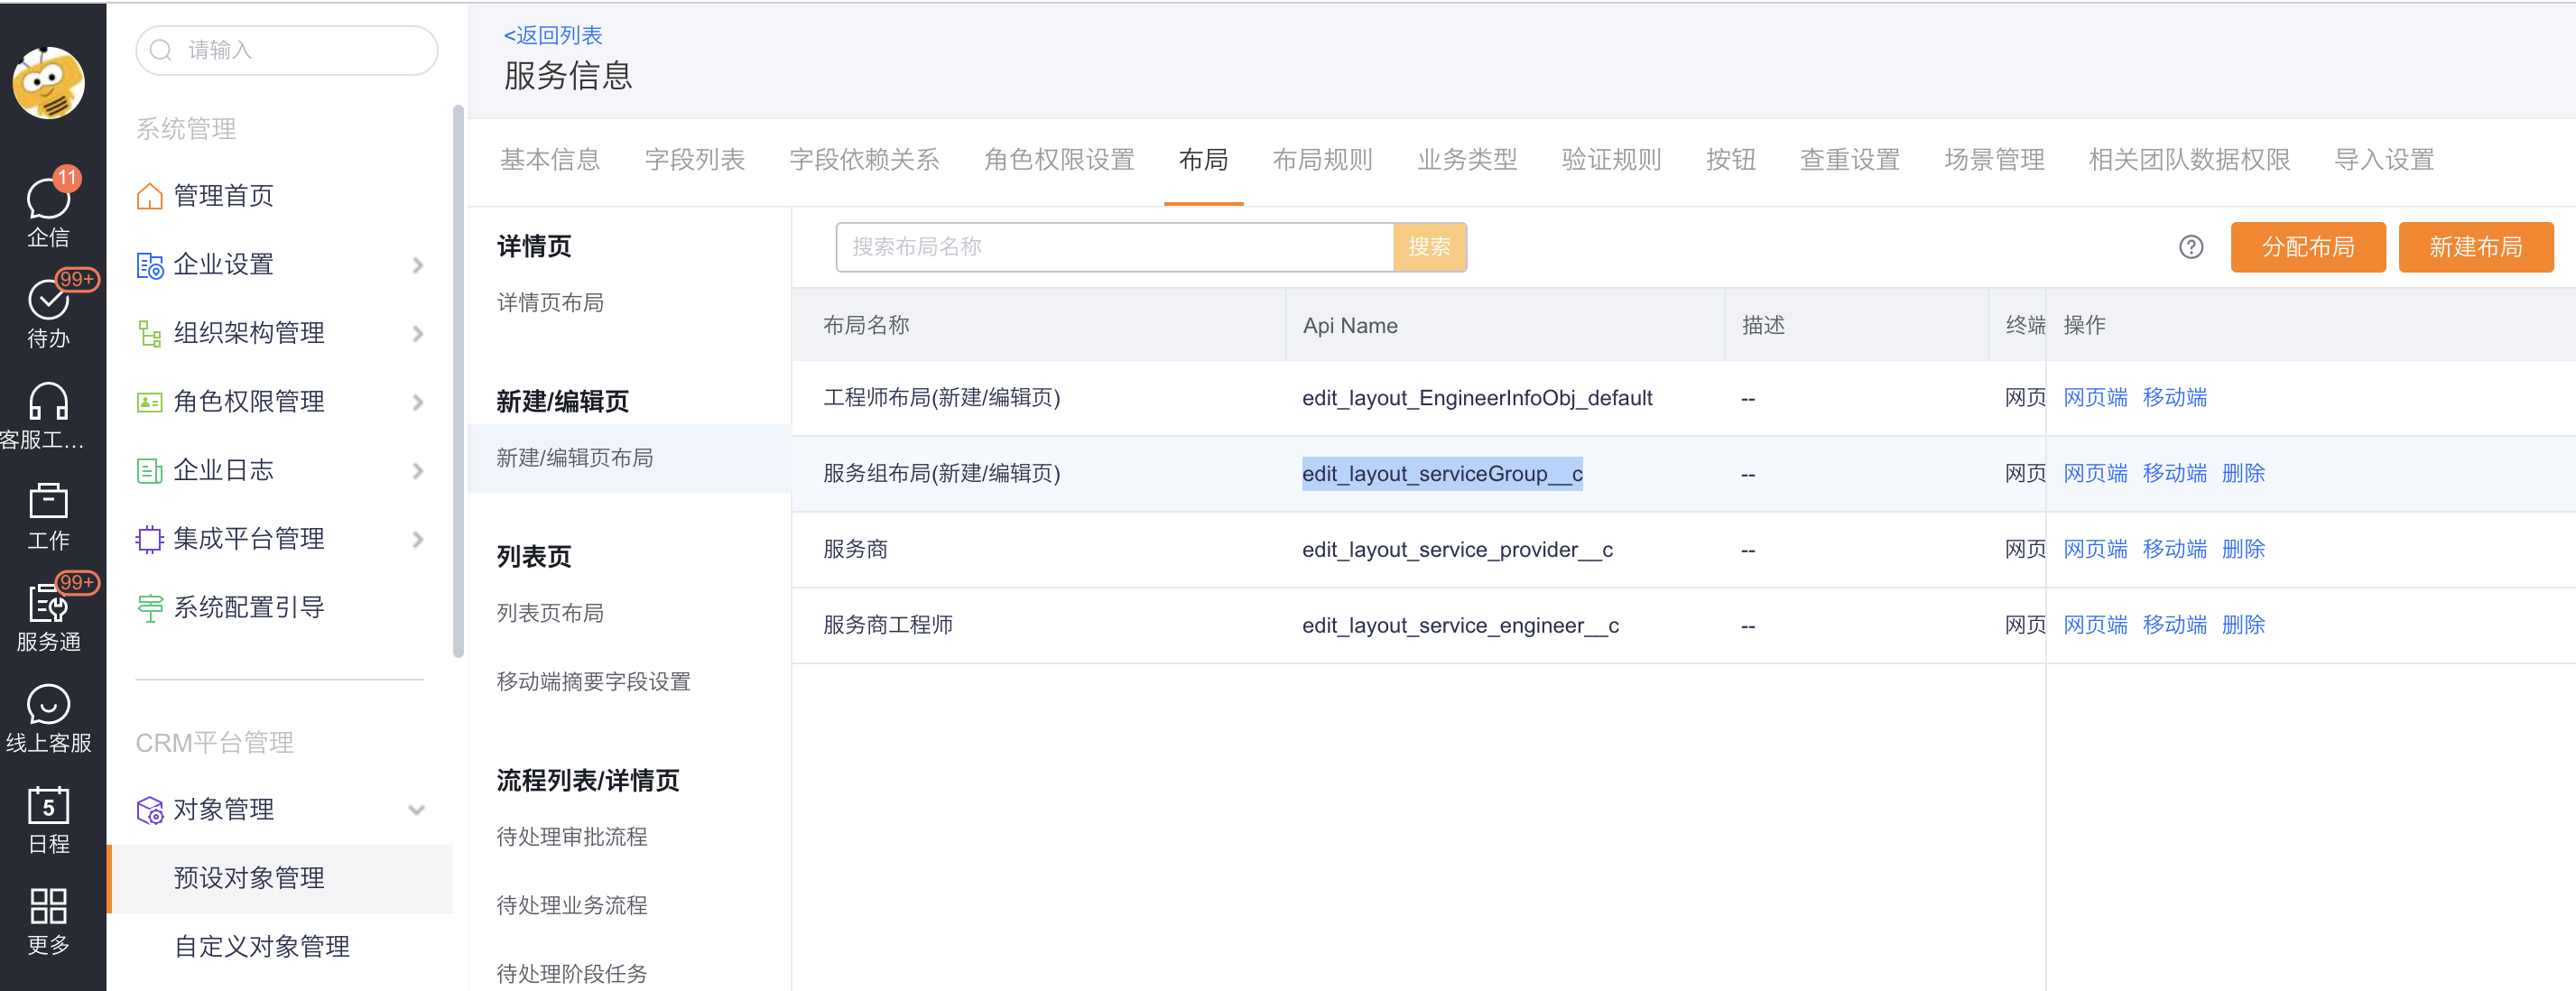Select 详情页布局 in layout menu

pos(550,303)
